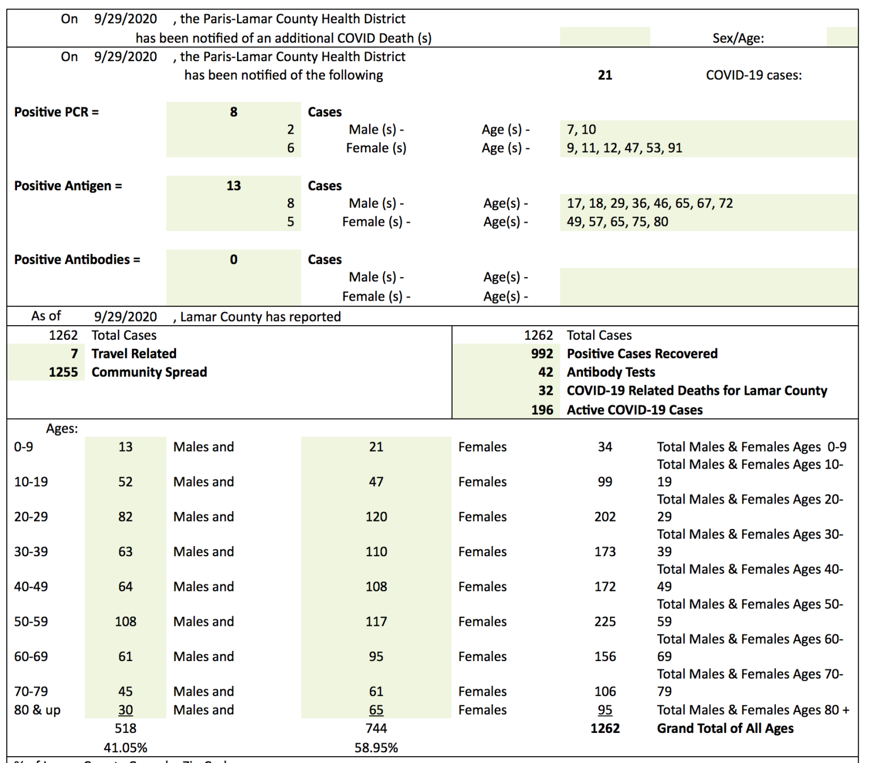Viewport: 871px width, 763px height.
Task: Select antigen male ages '17, 18, 29, 36, 46, 65, 67, 72'
Action: [709, 203]
